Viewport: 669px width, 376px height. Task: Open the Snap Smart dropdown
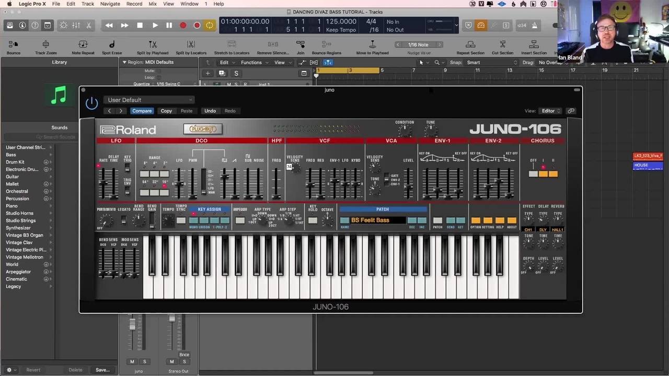pos(490,63)
